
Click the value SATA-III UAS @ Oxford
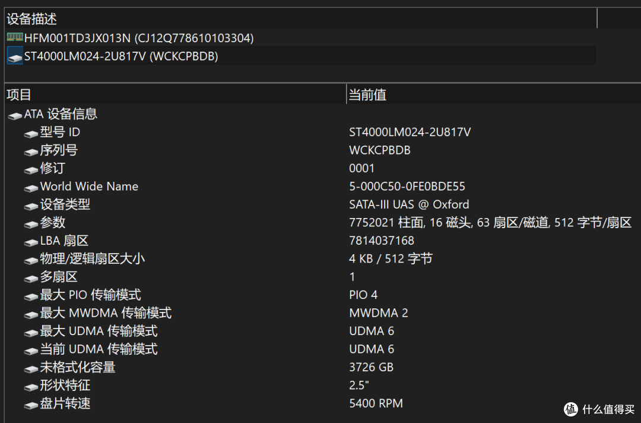(x=409, y=204)
